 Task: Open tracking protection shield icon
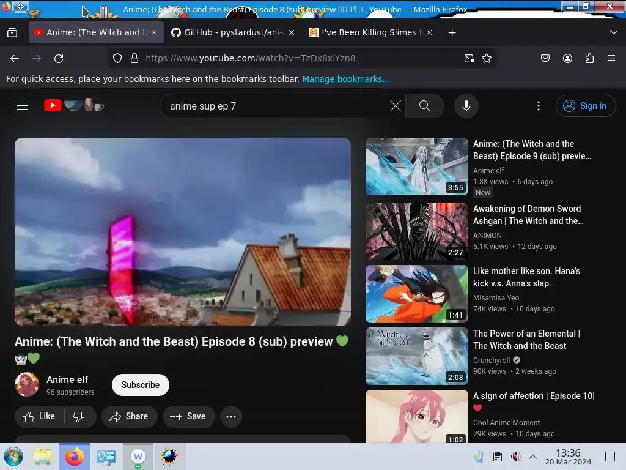(117, 58)
